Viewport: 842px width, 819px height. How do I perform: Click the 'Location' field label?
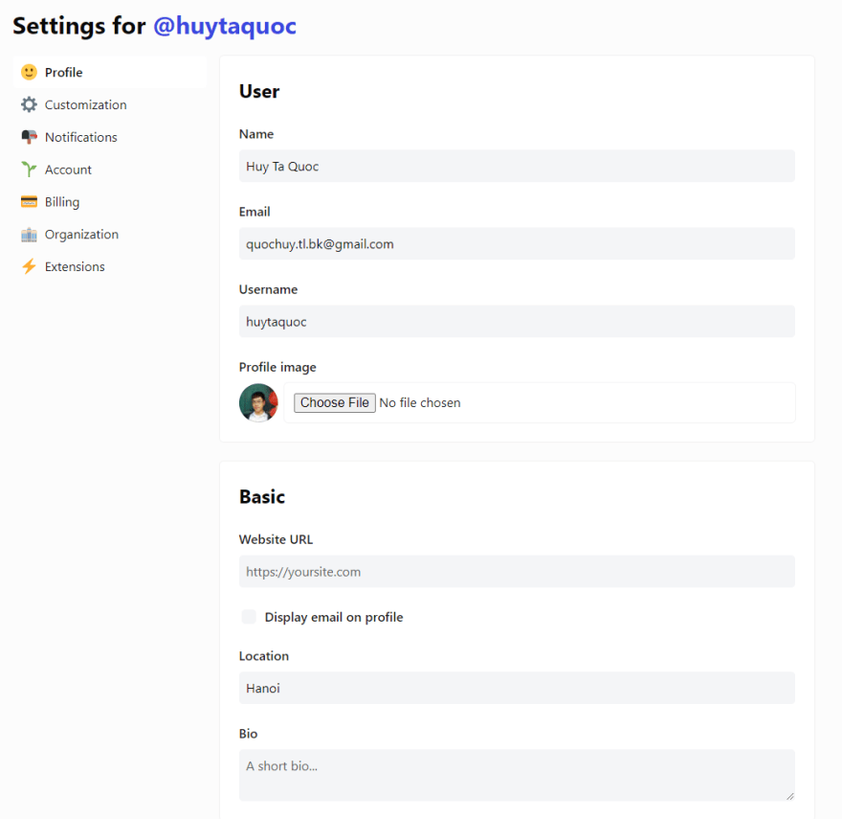(264, 656)
